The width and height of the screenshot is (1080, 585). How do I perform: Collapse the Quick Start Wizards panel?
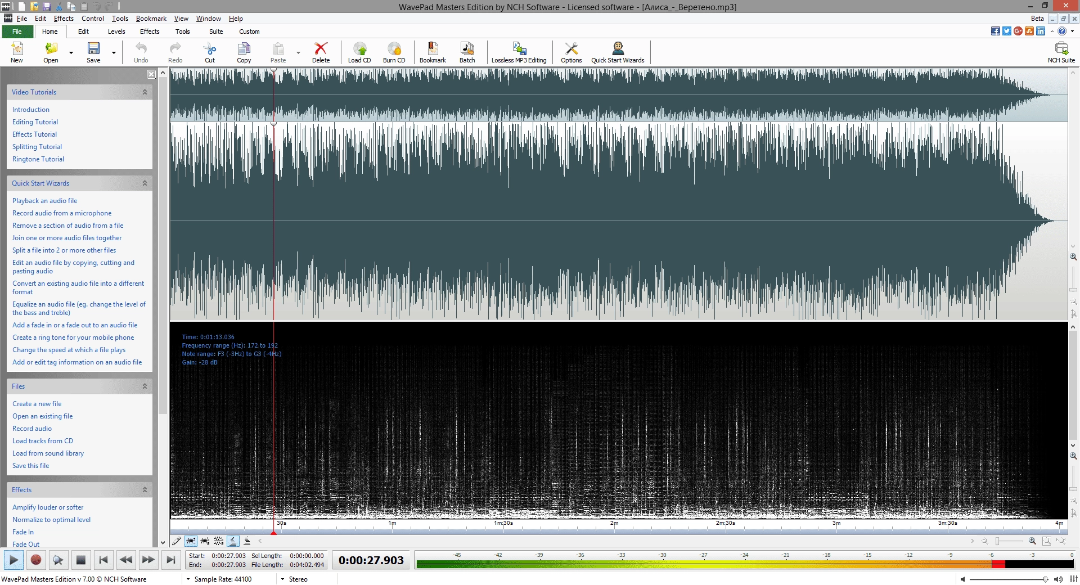tap(145, 183)
